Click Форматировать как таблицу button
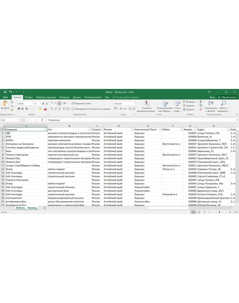239x303 pixels. pos(165,106)
